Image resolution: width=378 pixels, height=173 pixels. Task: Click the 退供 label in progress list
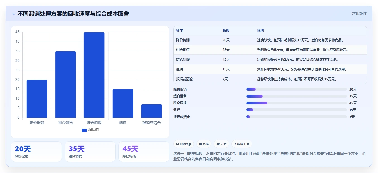[177, 110]
